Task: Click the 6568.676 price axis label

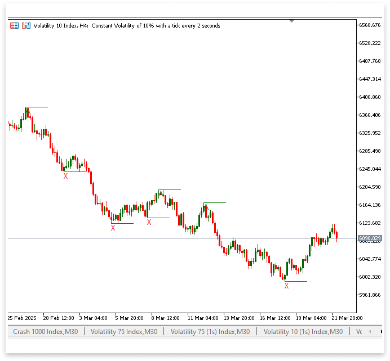Action: point(370,25)
